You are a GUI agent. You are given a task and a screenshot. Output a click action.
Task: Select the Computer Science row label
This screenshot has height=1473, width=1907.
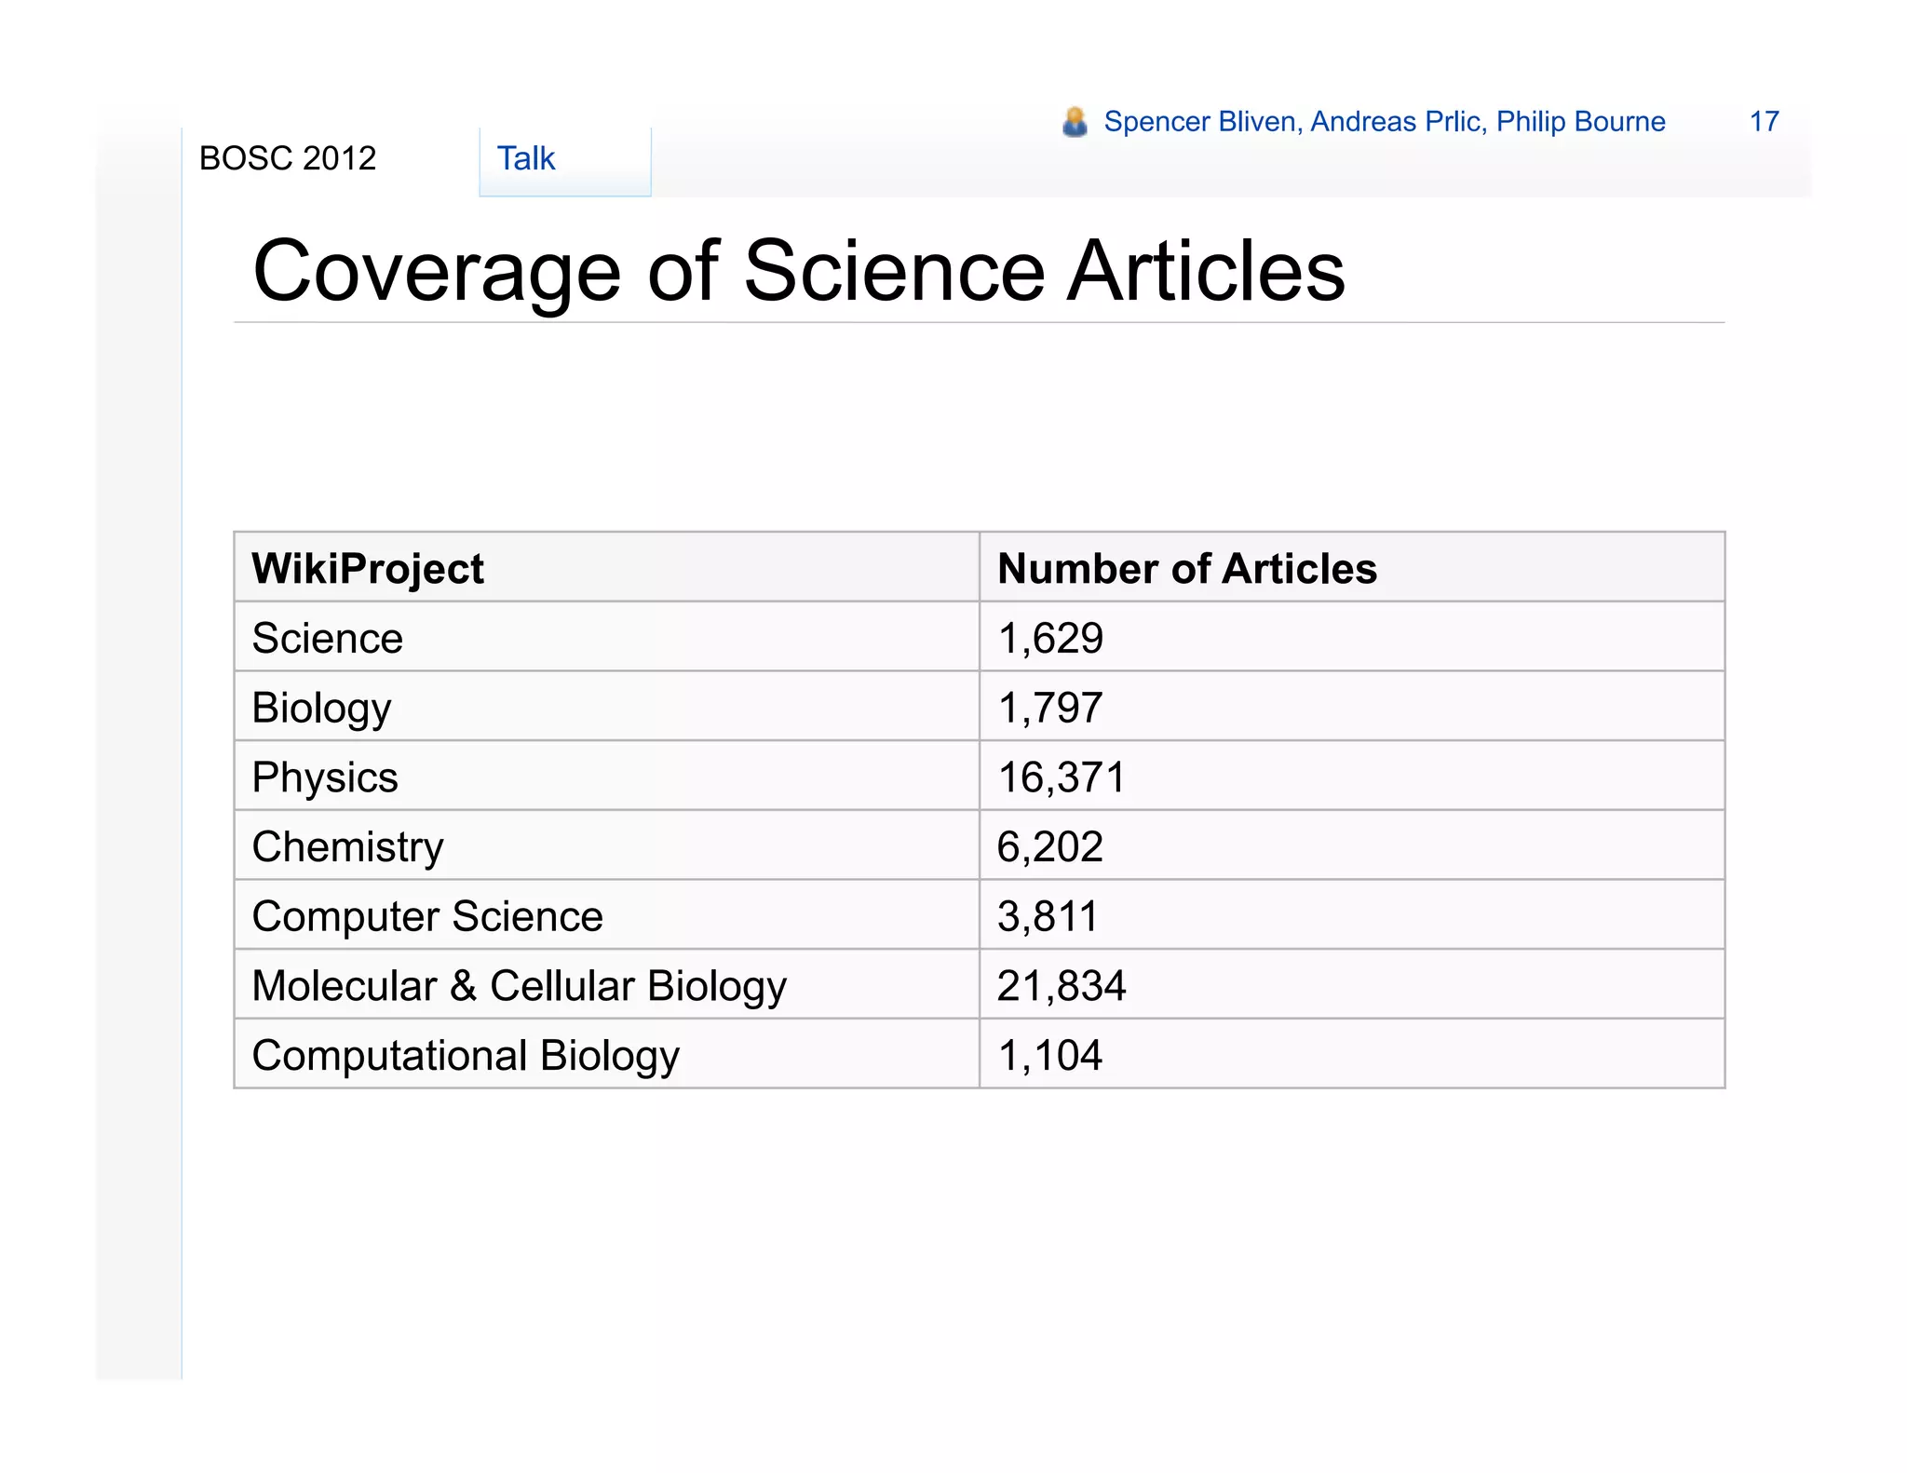[427, 917]
